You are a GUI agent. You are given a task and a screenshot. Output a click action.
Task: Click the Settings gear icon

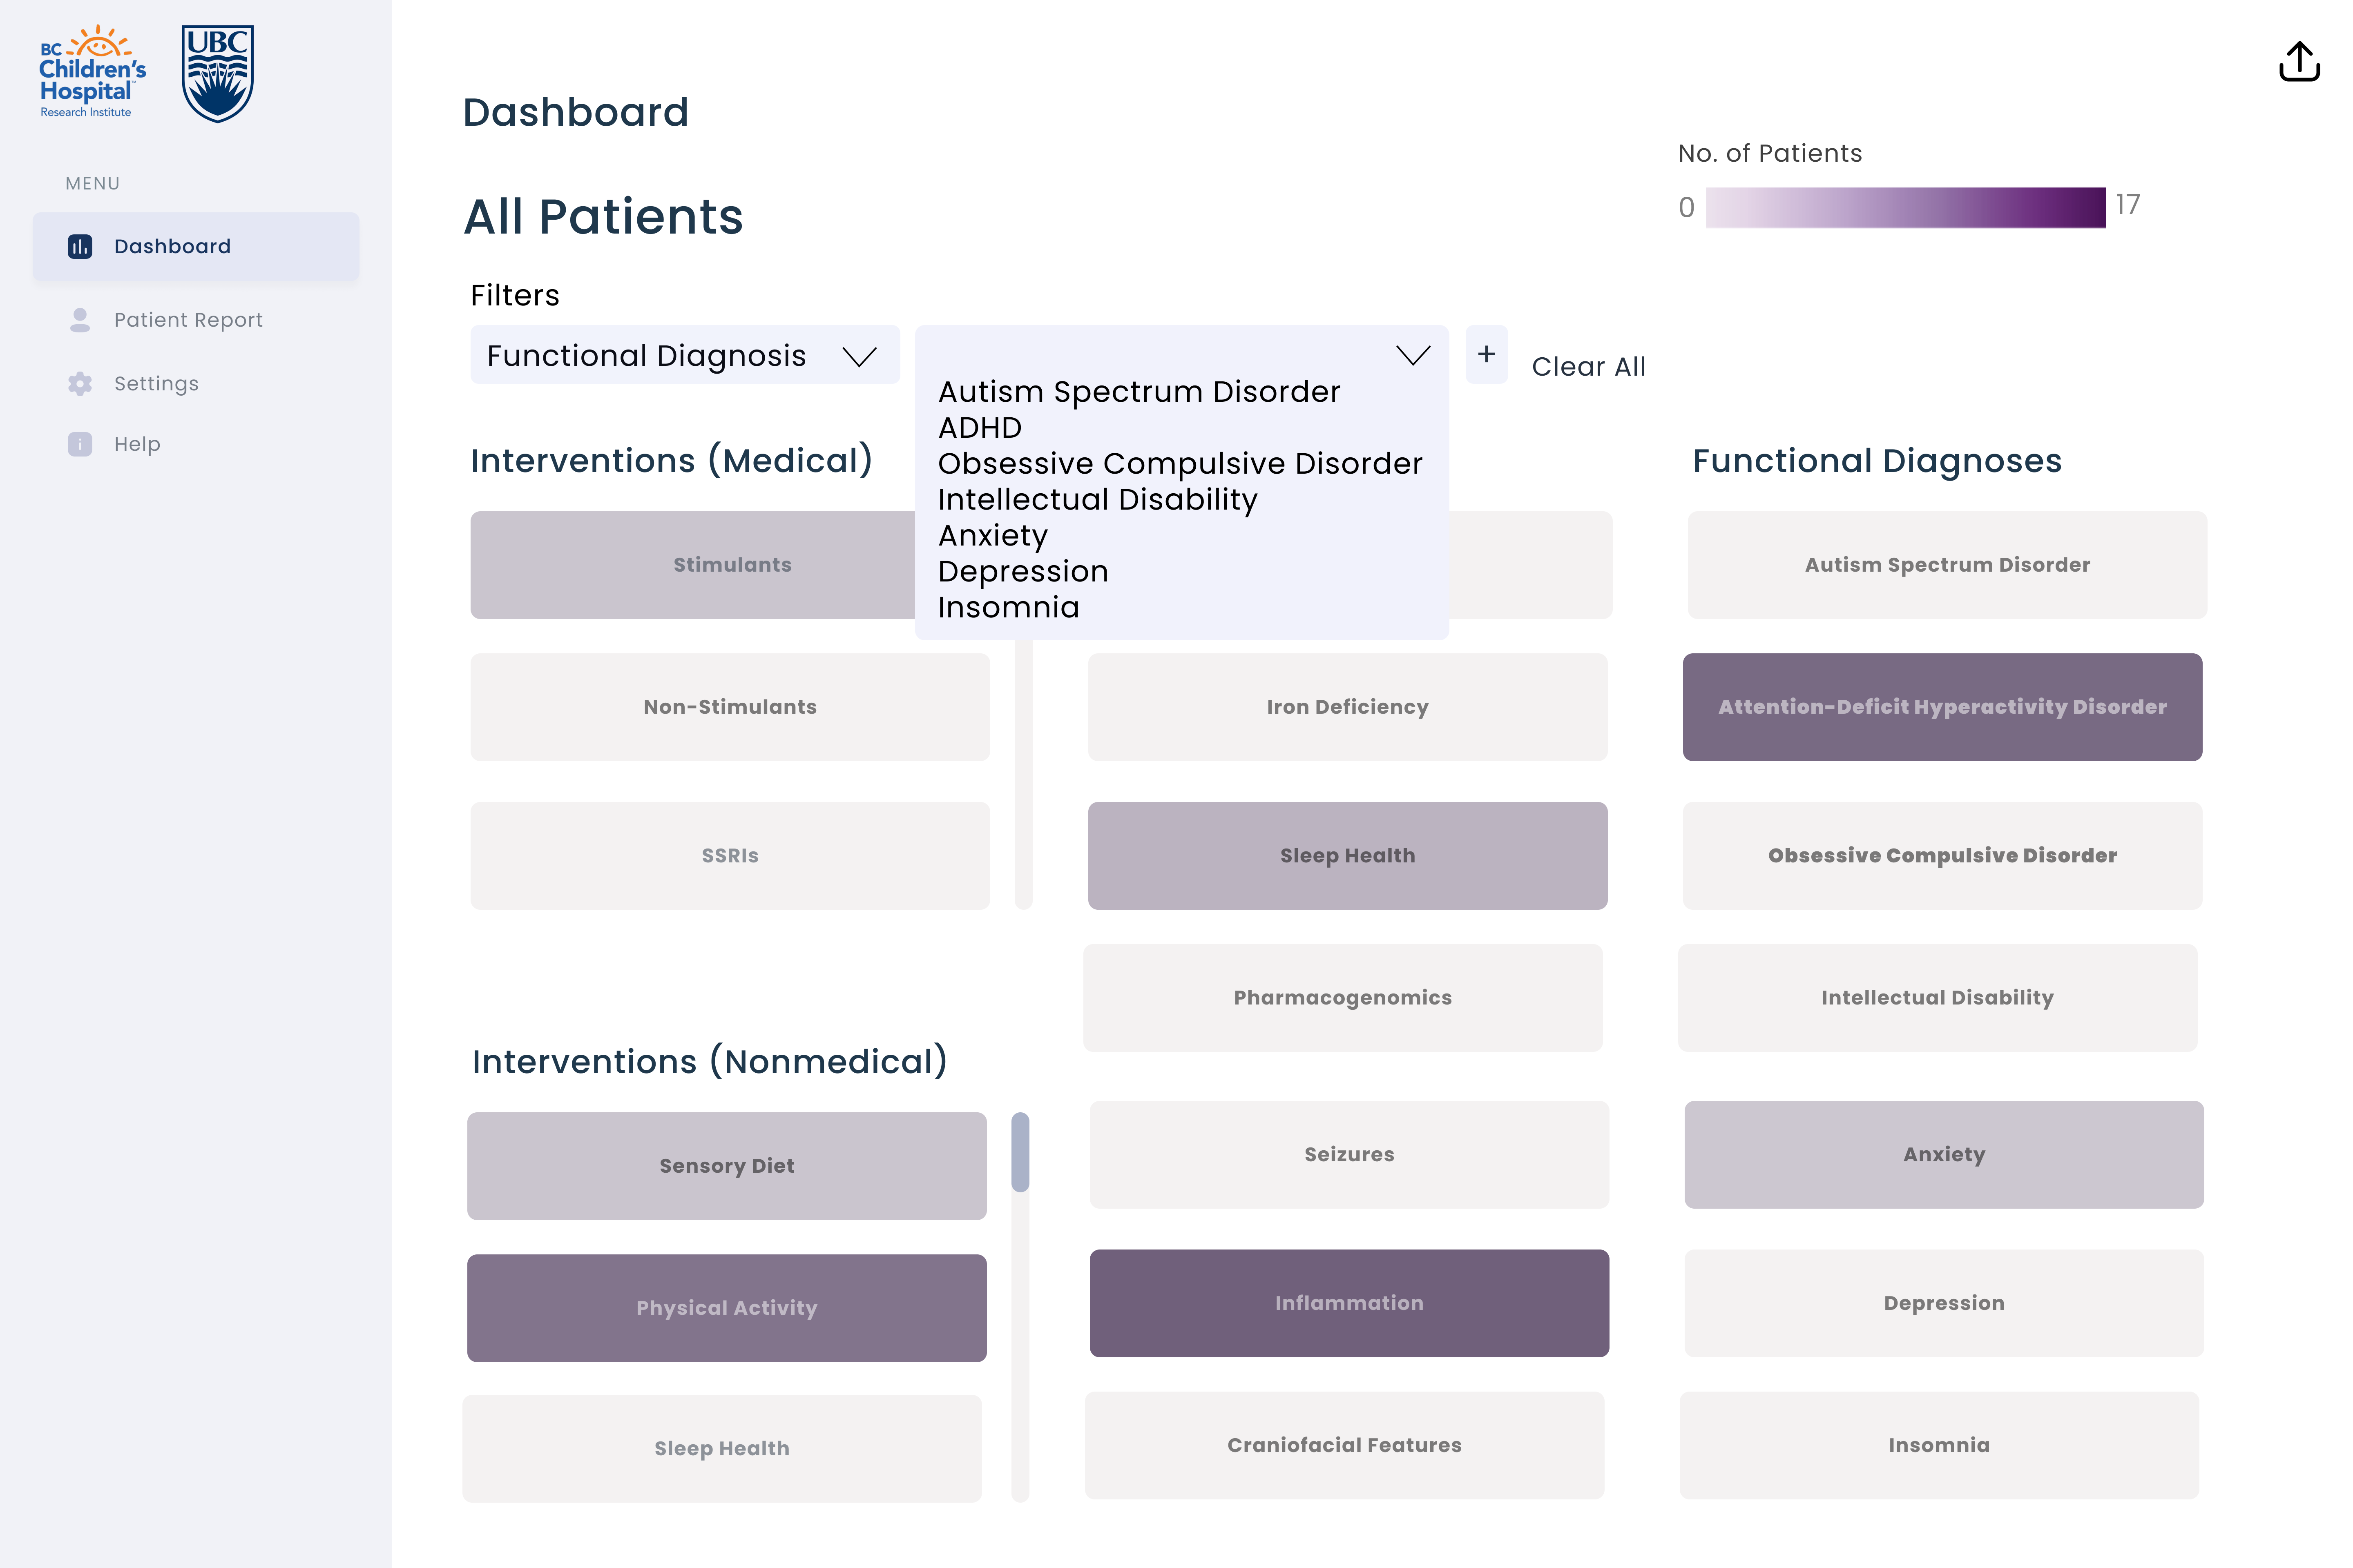click(x=80, y=384)
